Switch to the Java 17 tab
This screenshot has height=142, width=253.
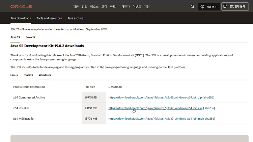point(30,37)
